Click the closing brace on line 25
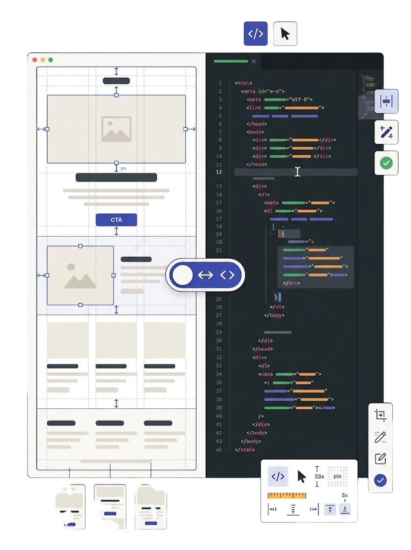 point(276,298)
